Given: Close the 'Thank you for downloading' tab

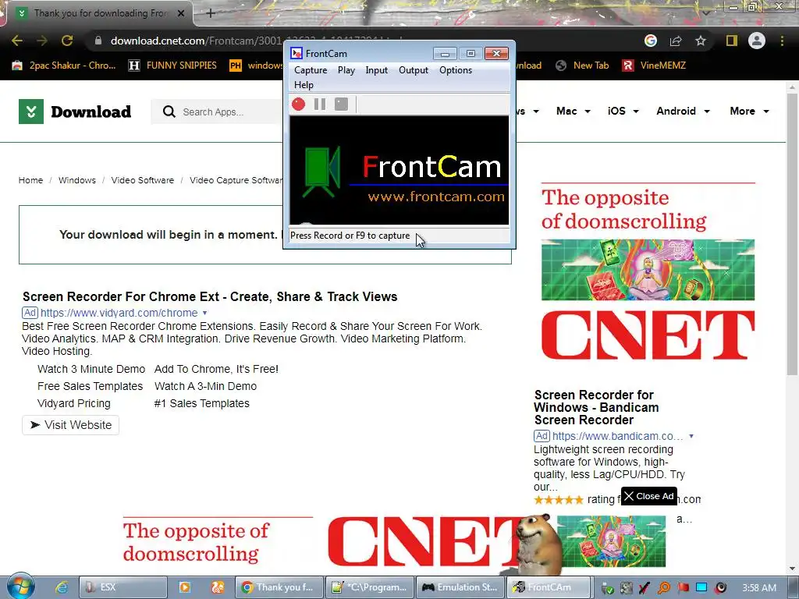Looking at the screenshot, I should (180, 13).
